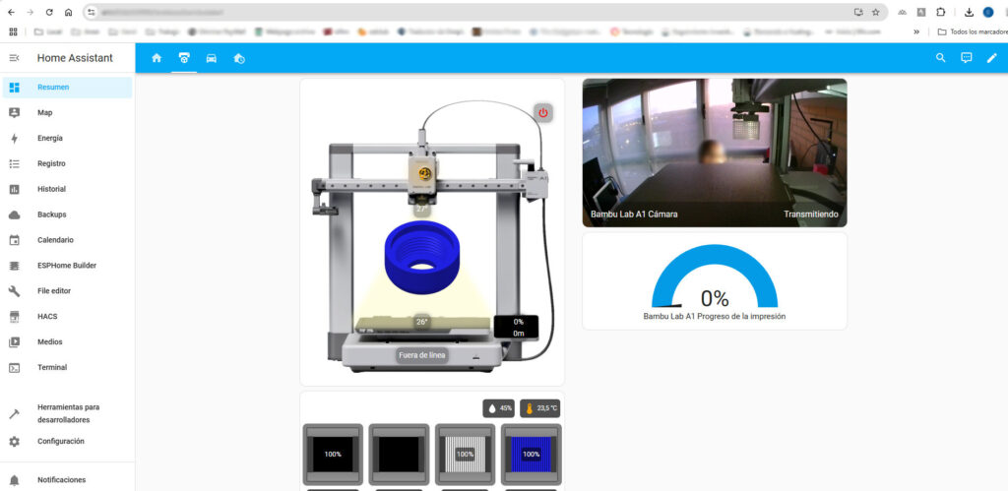
Task: Click the dashboard search magnifier icon
Action: (940, 58)
